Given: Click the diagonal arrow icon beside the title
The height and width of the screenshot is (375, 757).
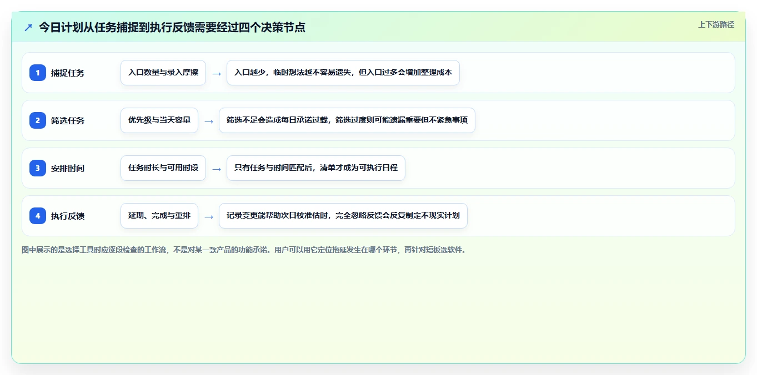Looking at the screenshot, I should pyautogui.click(x=28, y=27).
